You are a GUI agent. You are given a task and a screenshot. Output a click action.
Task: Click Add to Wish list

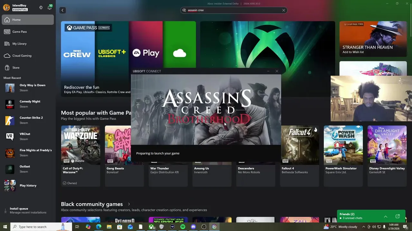[353, 52]
